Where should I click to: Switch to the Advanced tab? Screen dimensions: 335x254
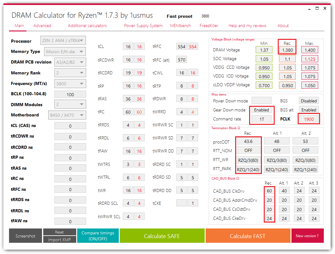42,26
